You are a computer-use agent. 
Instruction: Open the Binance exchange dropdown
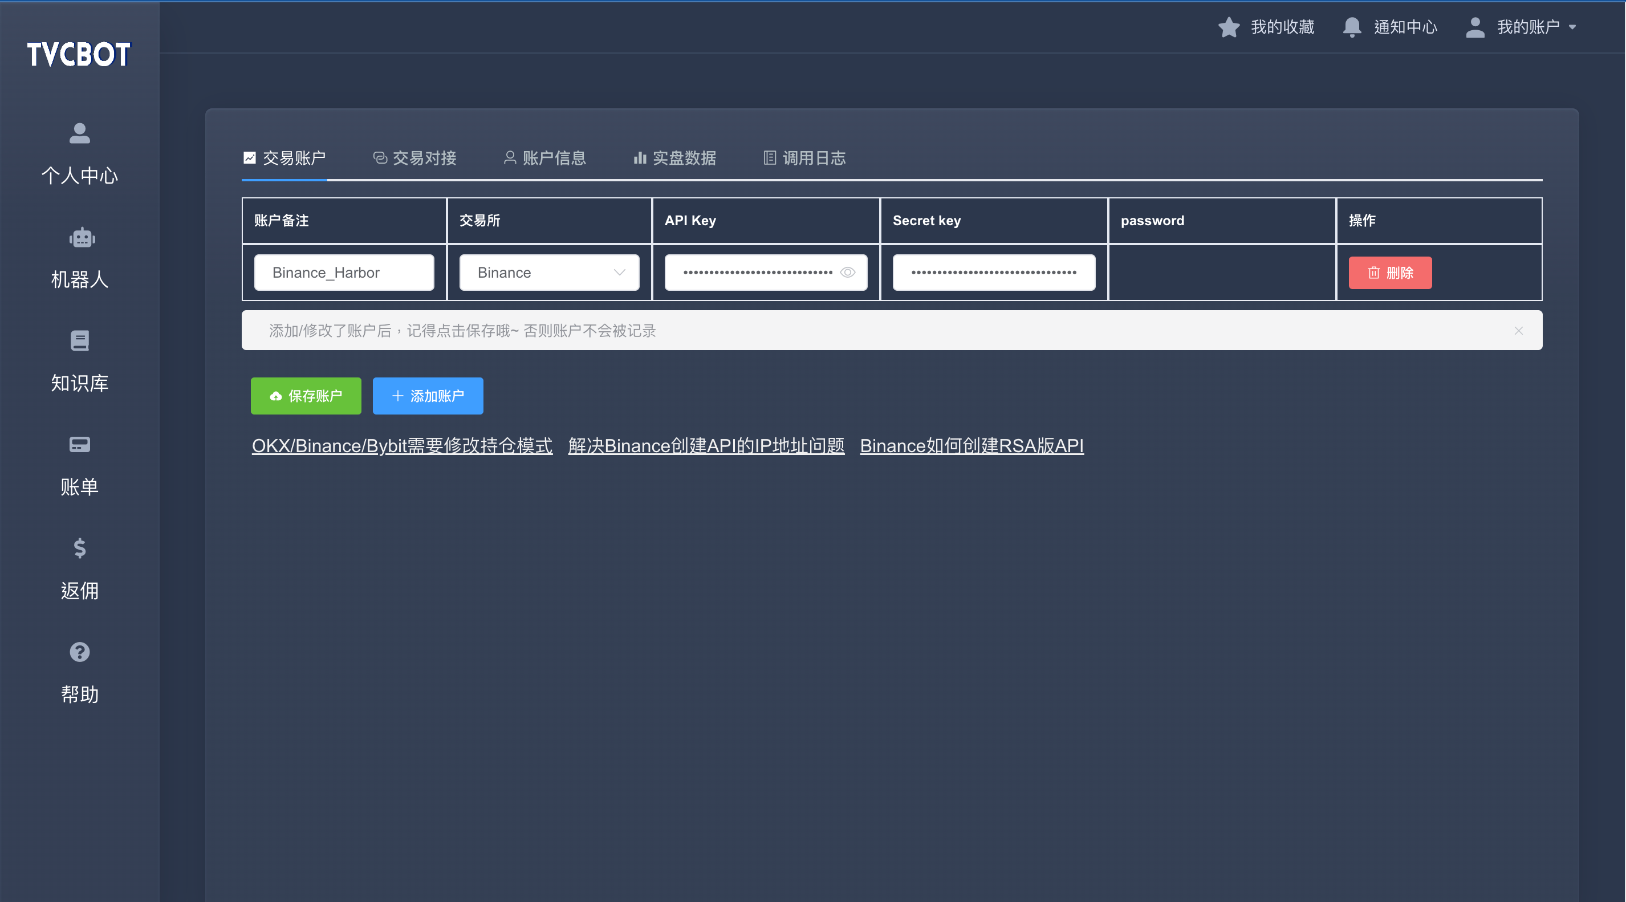click(549, 273)
